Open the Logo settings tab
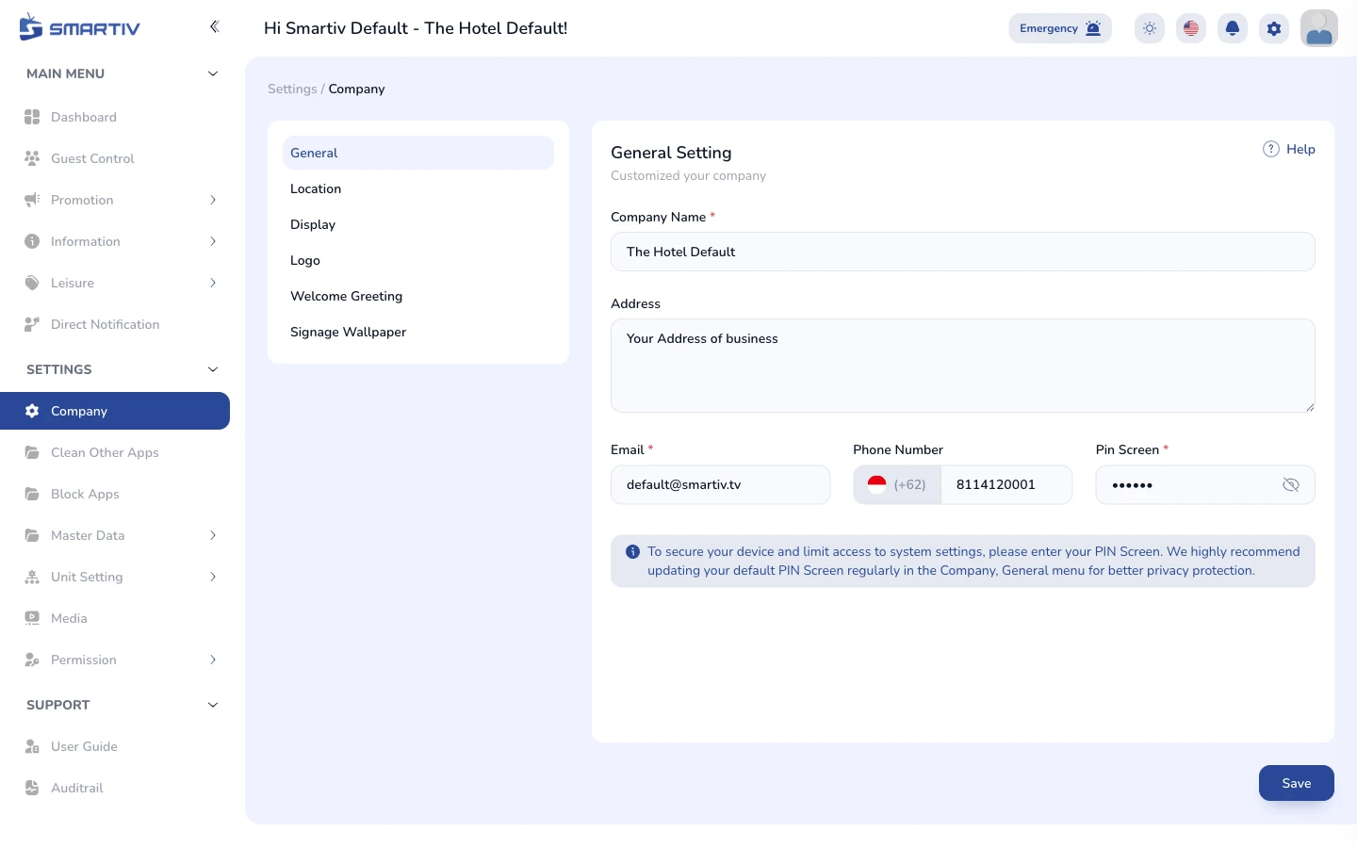 tap(418, 260)
